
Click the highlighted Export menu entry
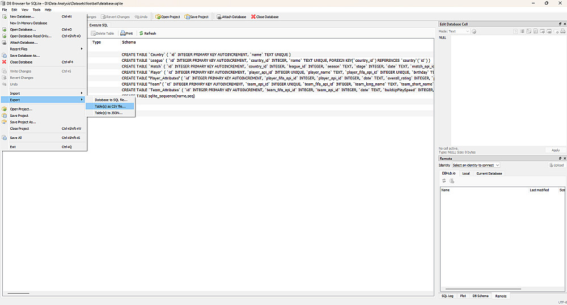coord(44,100)
